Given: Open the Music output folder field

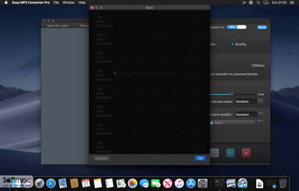Looking at the screenshot, I should point(232,123).
